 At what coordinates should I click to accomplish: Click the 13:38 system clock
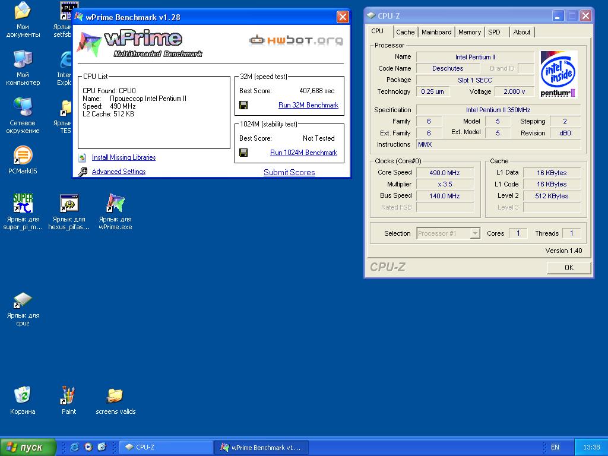[x=591, y=447]
